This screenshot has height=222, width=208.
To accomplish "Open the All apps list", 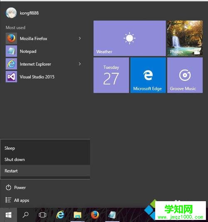I will (17, 200).
